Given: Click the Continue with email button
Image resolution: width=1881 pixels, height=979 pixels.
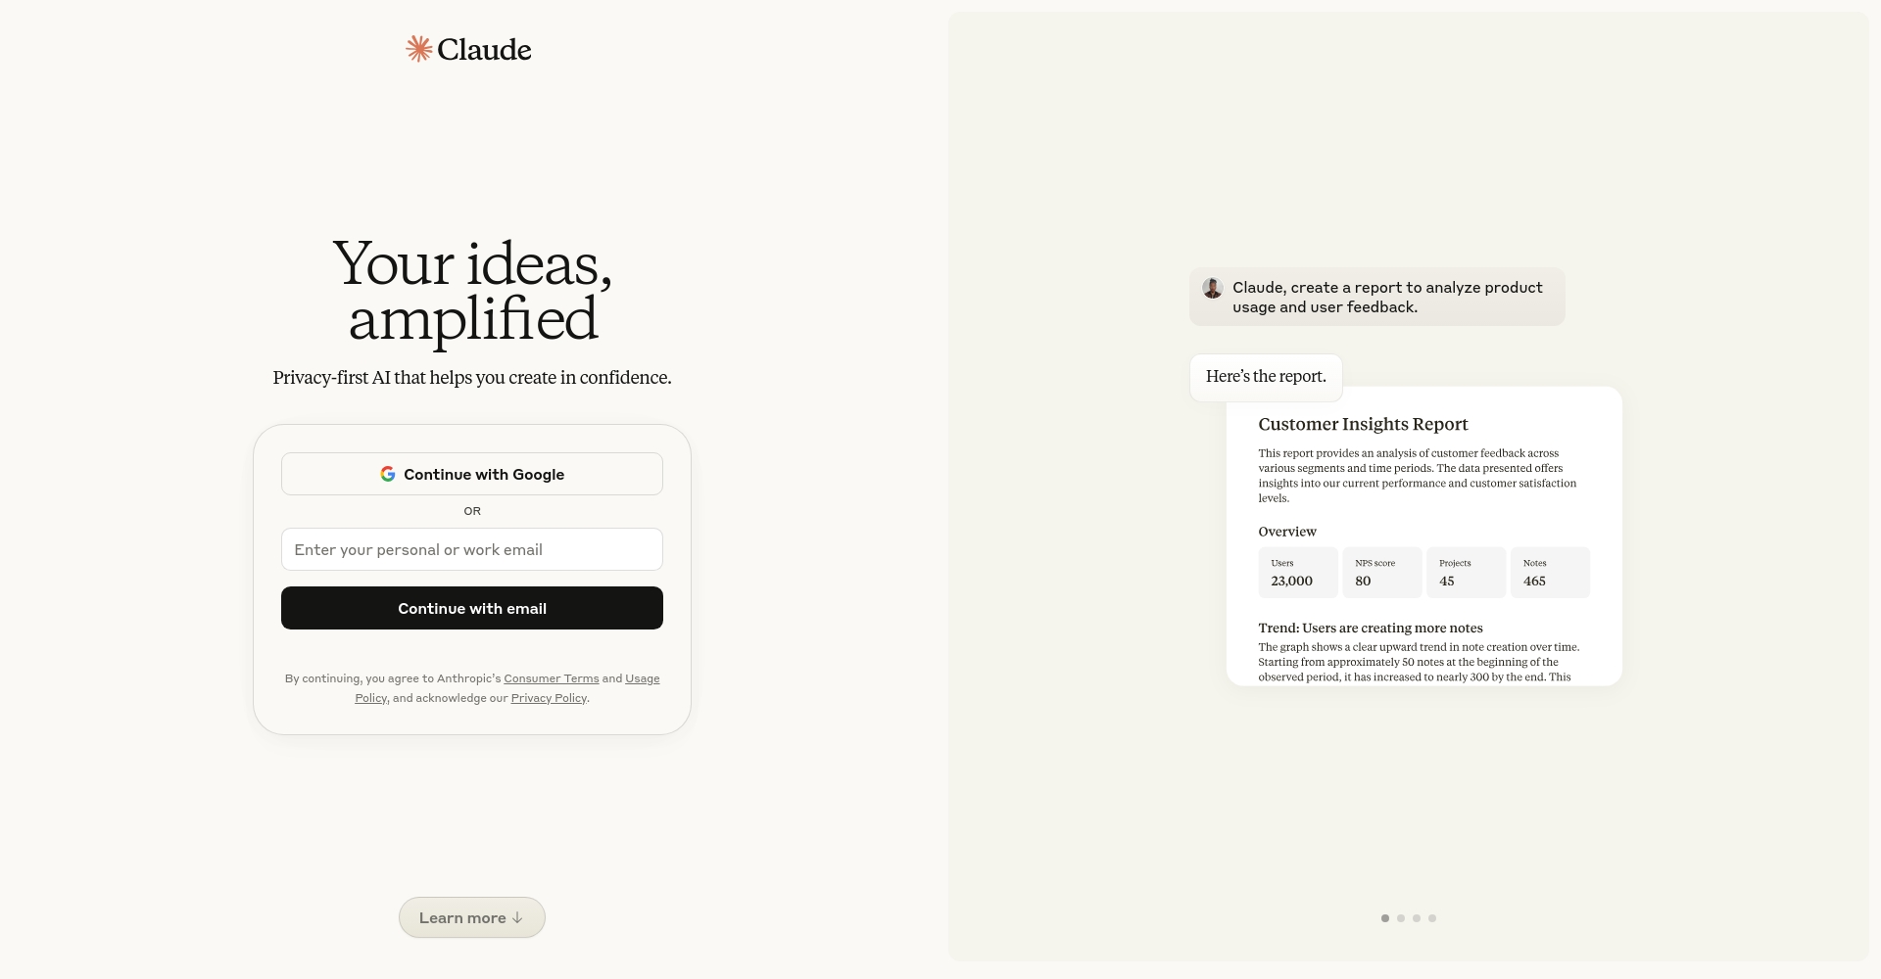Looking at the screenshot, I should pos(472,608).
